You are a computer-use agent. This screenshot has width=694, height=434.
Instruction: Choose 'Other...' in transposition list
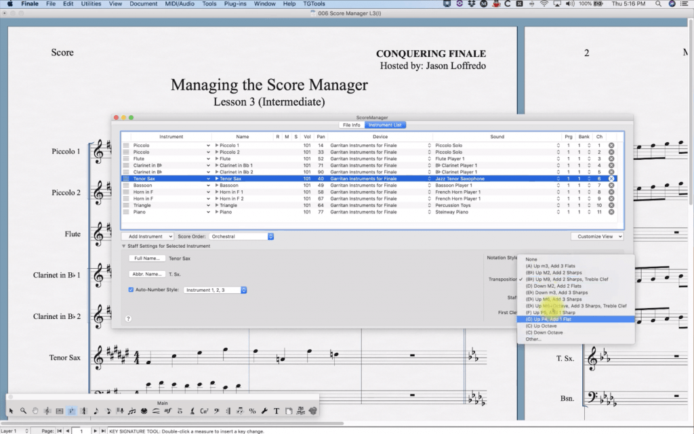coord(576,339)
